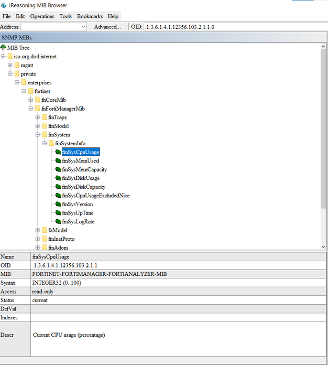Collapse the fmSystem node

pos(37,135)
